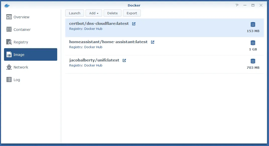Click the 153 MB size value
The width and height of the screenshot is (269, 146).
tap(253, 31)
